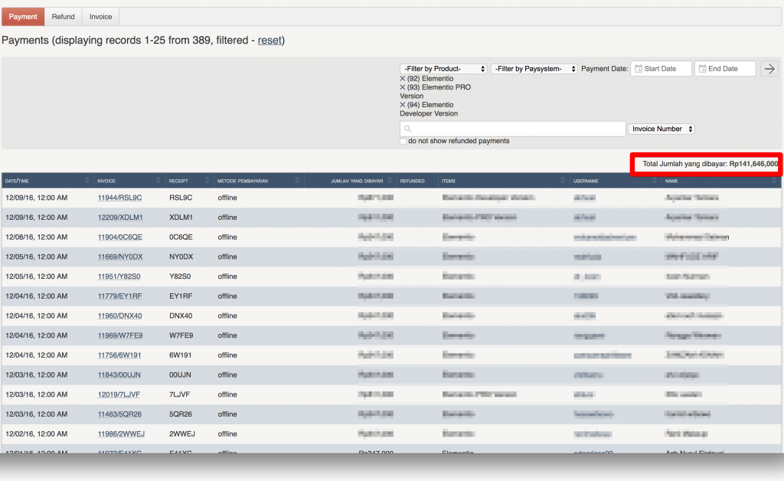Switch to the Invoice tab

(x=100, y=17)
